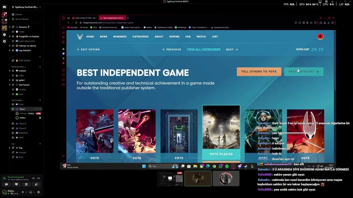The height and width of the screenshot is (198, 353).
Task: Open the galeri text channel
Action: 26,80
